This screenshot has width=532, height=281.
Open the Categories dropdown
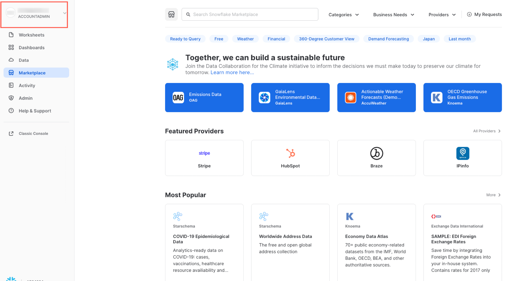344,14
